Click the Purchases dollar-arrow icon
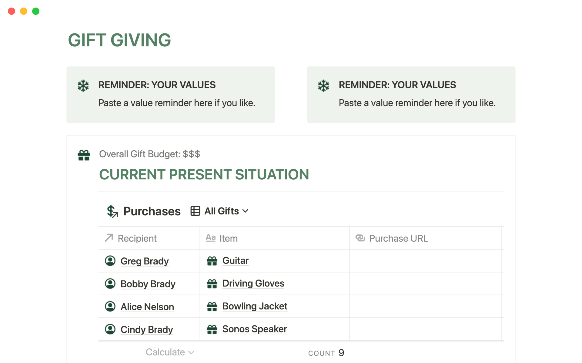 point(112,211)
